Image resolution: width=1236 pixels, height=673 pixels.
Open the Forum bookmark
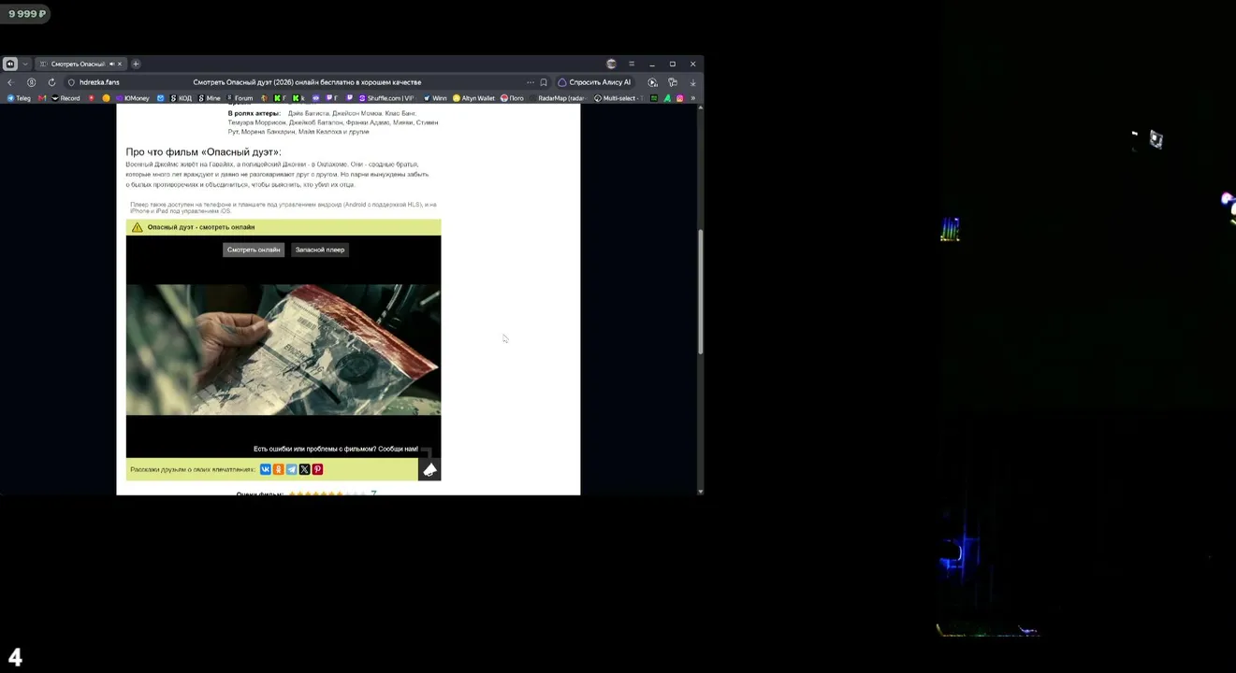[x=240, y=98]
